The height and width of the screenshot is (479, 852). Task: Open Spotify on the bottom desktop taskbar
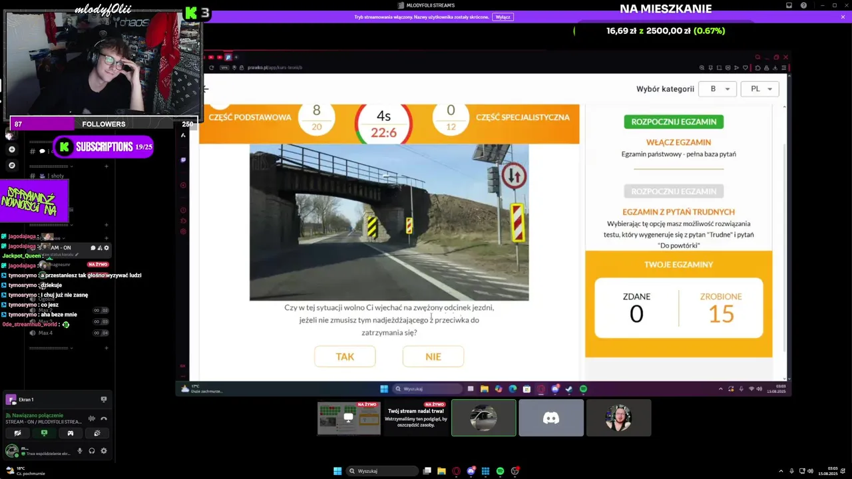(501, 471)
